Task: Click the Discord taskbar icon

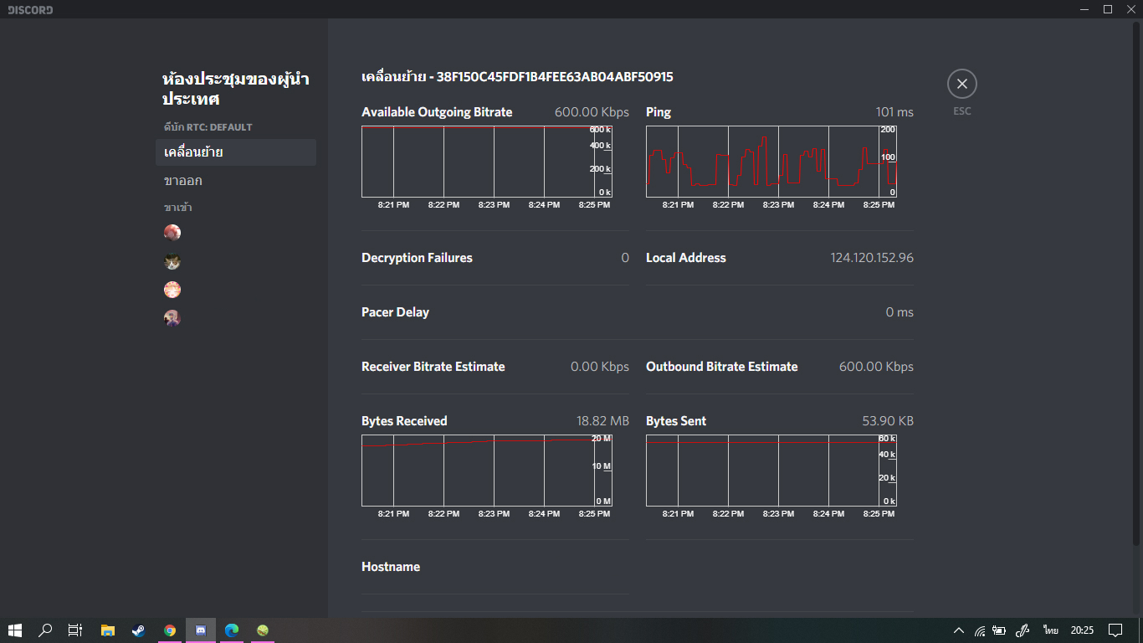Action: 201,630
